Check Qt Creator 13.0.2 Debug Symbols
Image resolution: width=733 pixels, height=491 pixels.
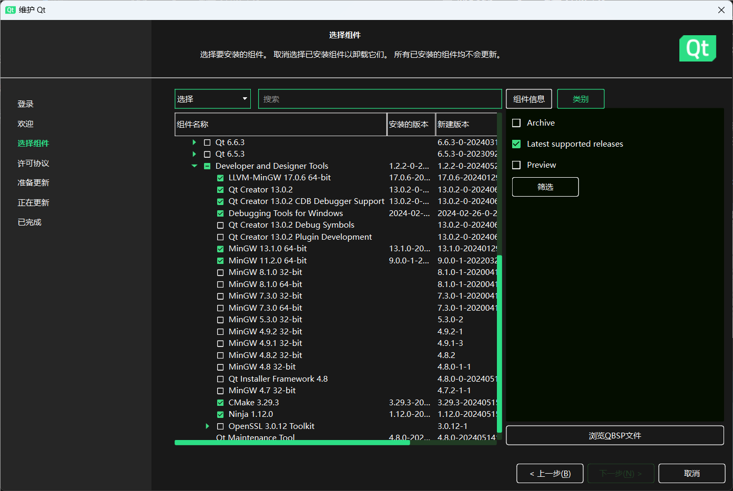pyautogui.click(x=220, y=224)
